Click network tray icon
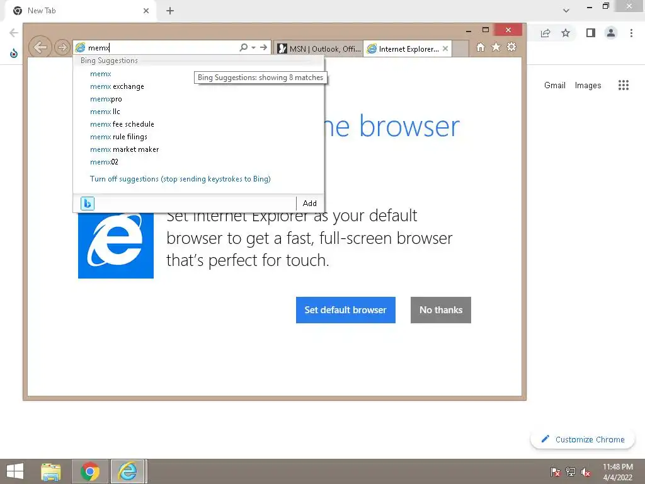This screenshot has width=645, height=484. click(x=571, y=472)
